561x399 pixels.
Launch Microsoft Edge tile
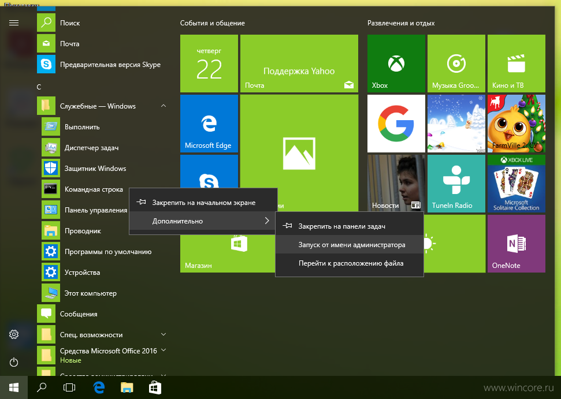(209, 124)
